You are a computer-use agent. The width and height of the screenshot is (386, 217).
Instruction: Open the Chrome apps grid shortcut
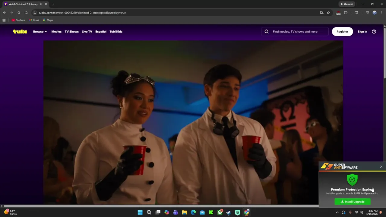pos(4,20)
